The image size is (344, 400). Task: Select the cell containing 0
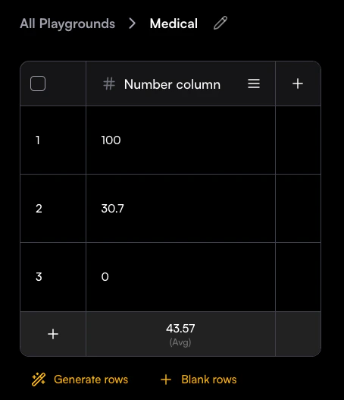(x=180, y=277)
